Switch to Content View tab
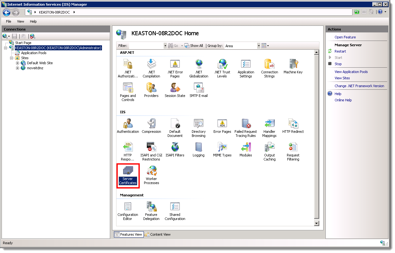 (157, 234)
